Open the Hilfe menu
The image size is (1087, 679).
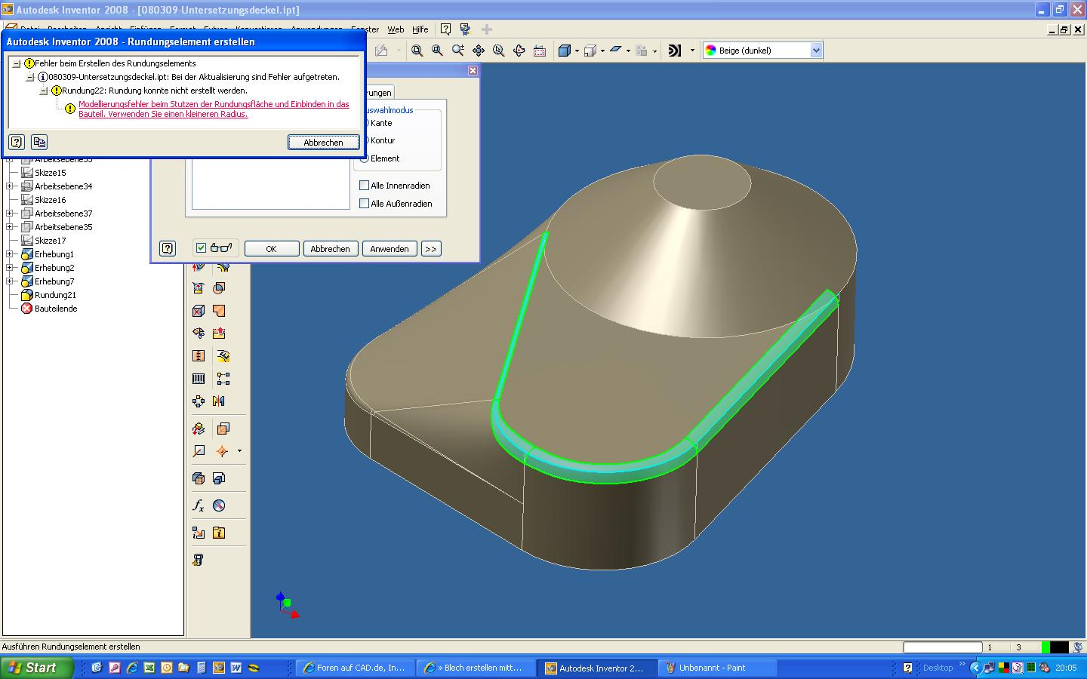pyautogui.click(x=420, y=29)
